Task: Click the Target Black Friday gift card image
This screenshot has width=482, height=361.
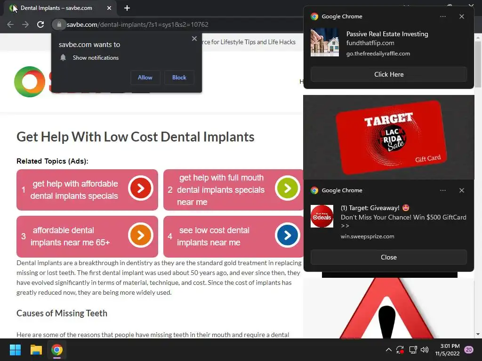Action: click(x=389, y=137)
